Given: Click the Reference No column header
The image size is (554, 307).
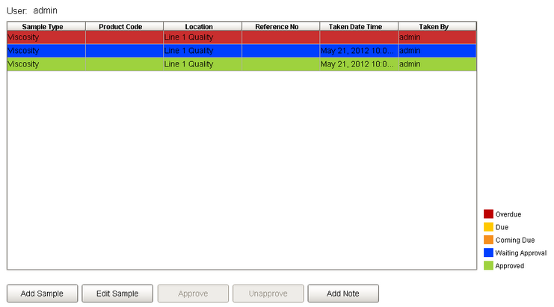Looking at the screenshot, I should click(280, 27).
